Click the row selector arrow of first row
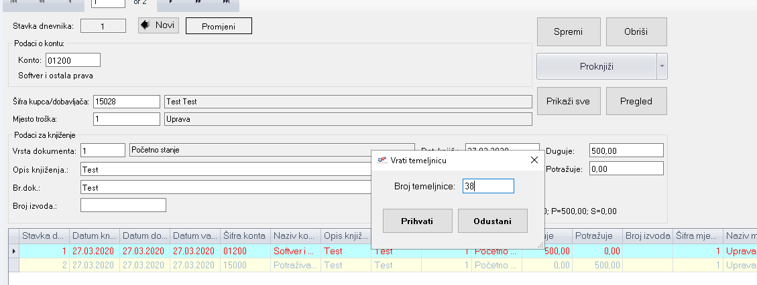Viewport: 757px width, 285px height. (x=13, y=251)
